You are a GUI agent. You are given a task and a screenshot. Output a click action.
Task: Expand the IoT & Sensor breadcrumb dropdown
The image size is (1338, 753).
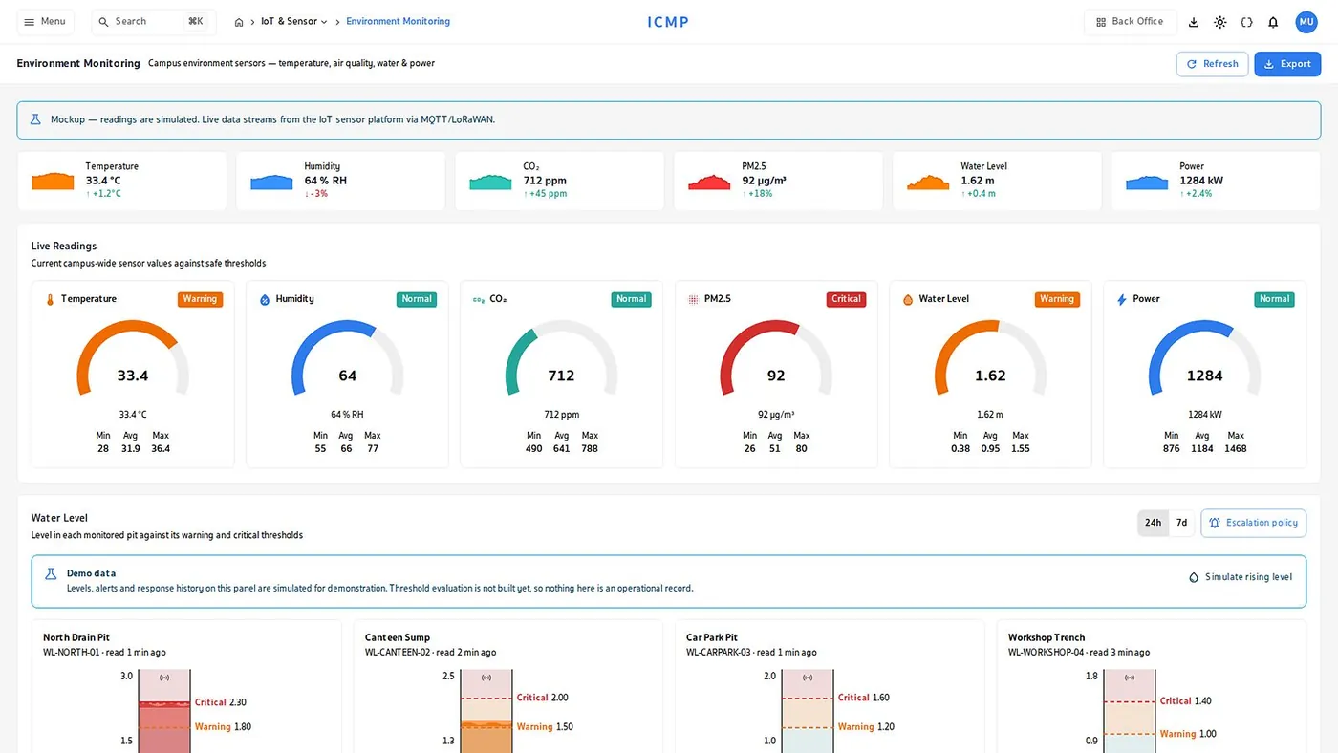[294, 22]
